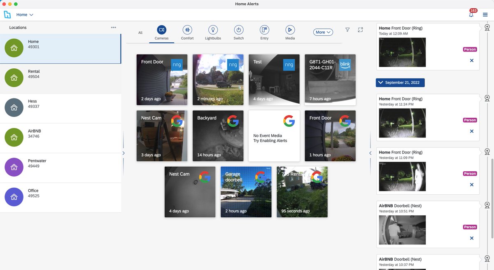Select the Cameras category tab
The height and width of the screenshot is (270, 494).
tap(161, 33)
